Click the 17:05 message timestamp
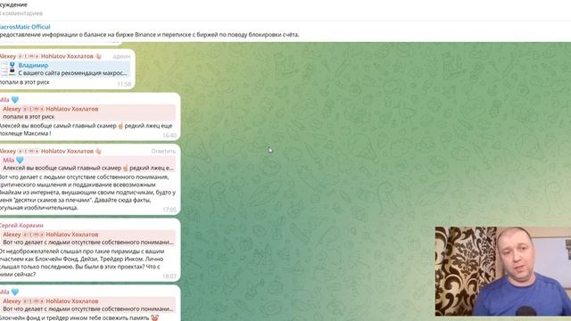 click(x=170, y=210)
